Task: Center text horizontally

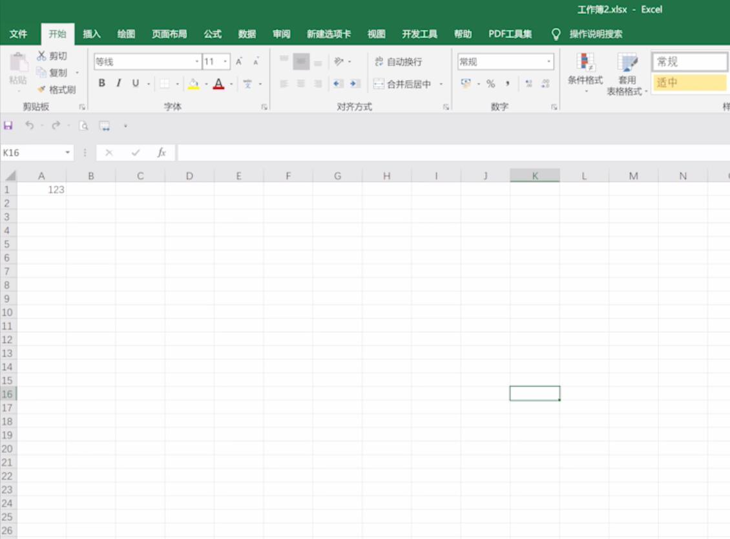Action: click(301, 84)
